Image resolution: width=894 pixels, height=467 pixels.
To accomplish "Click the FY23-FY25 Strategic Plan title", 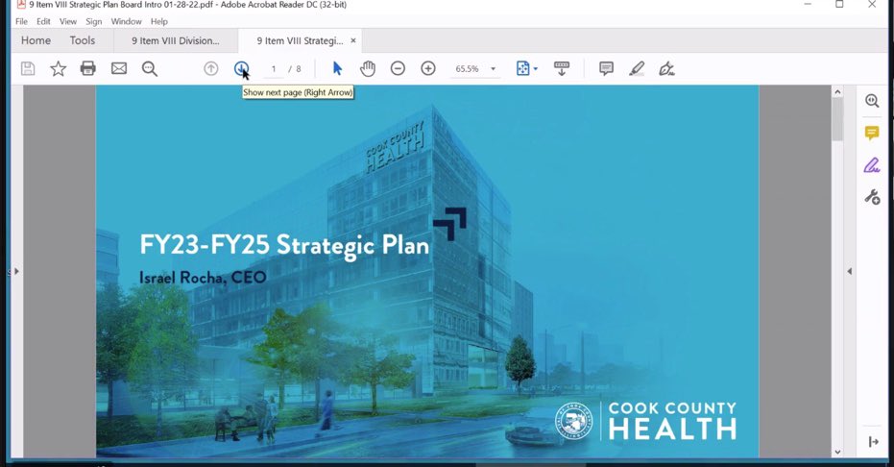I will [284, 246].
